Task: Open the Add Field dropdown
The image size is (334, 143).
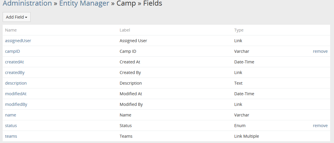Action: click(x=17, y=17)
